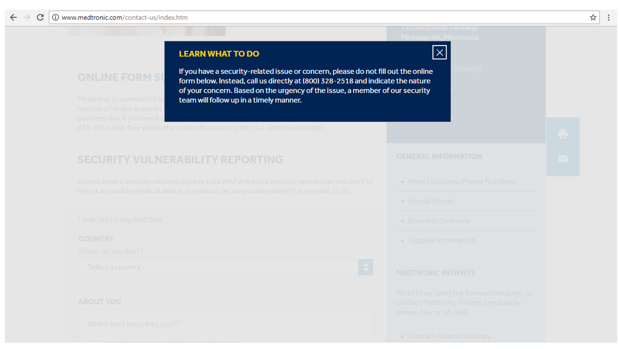The height and width of the screenshot is (349, 620).
Task: Click the MEDTRONIC PATIENTS sidebar heading
Action: (x=435, y=273)
